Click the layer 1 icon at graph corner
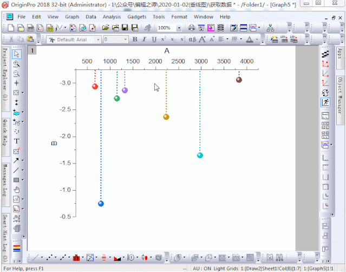346x272 pixels. 32,50
